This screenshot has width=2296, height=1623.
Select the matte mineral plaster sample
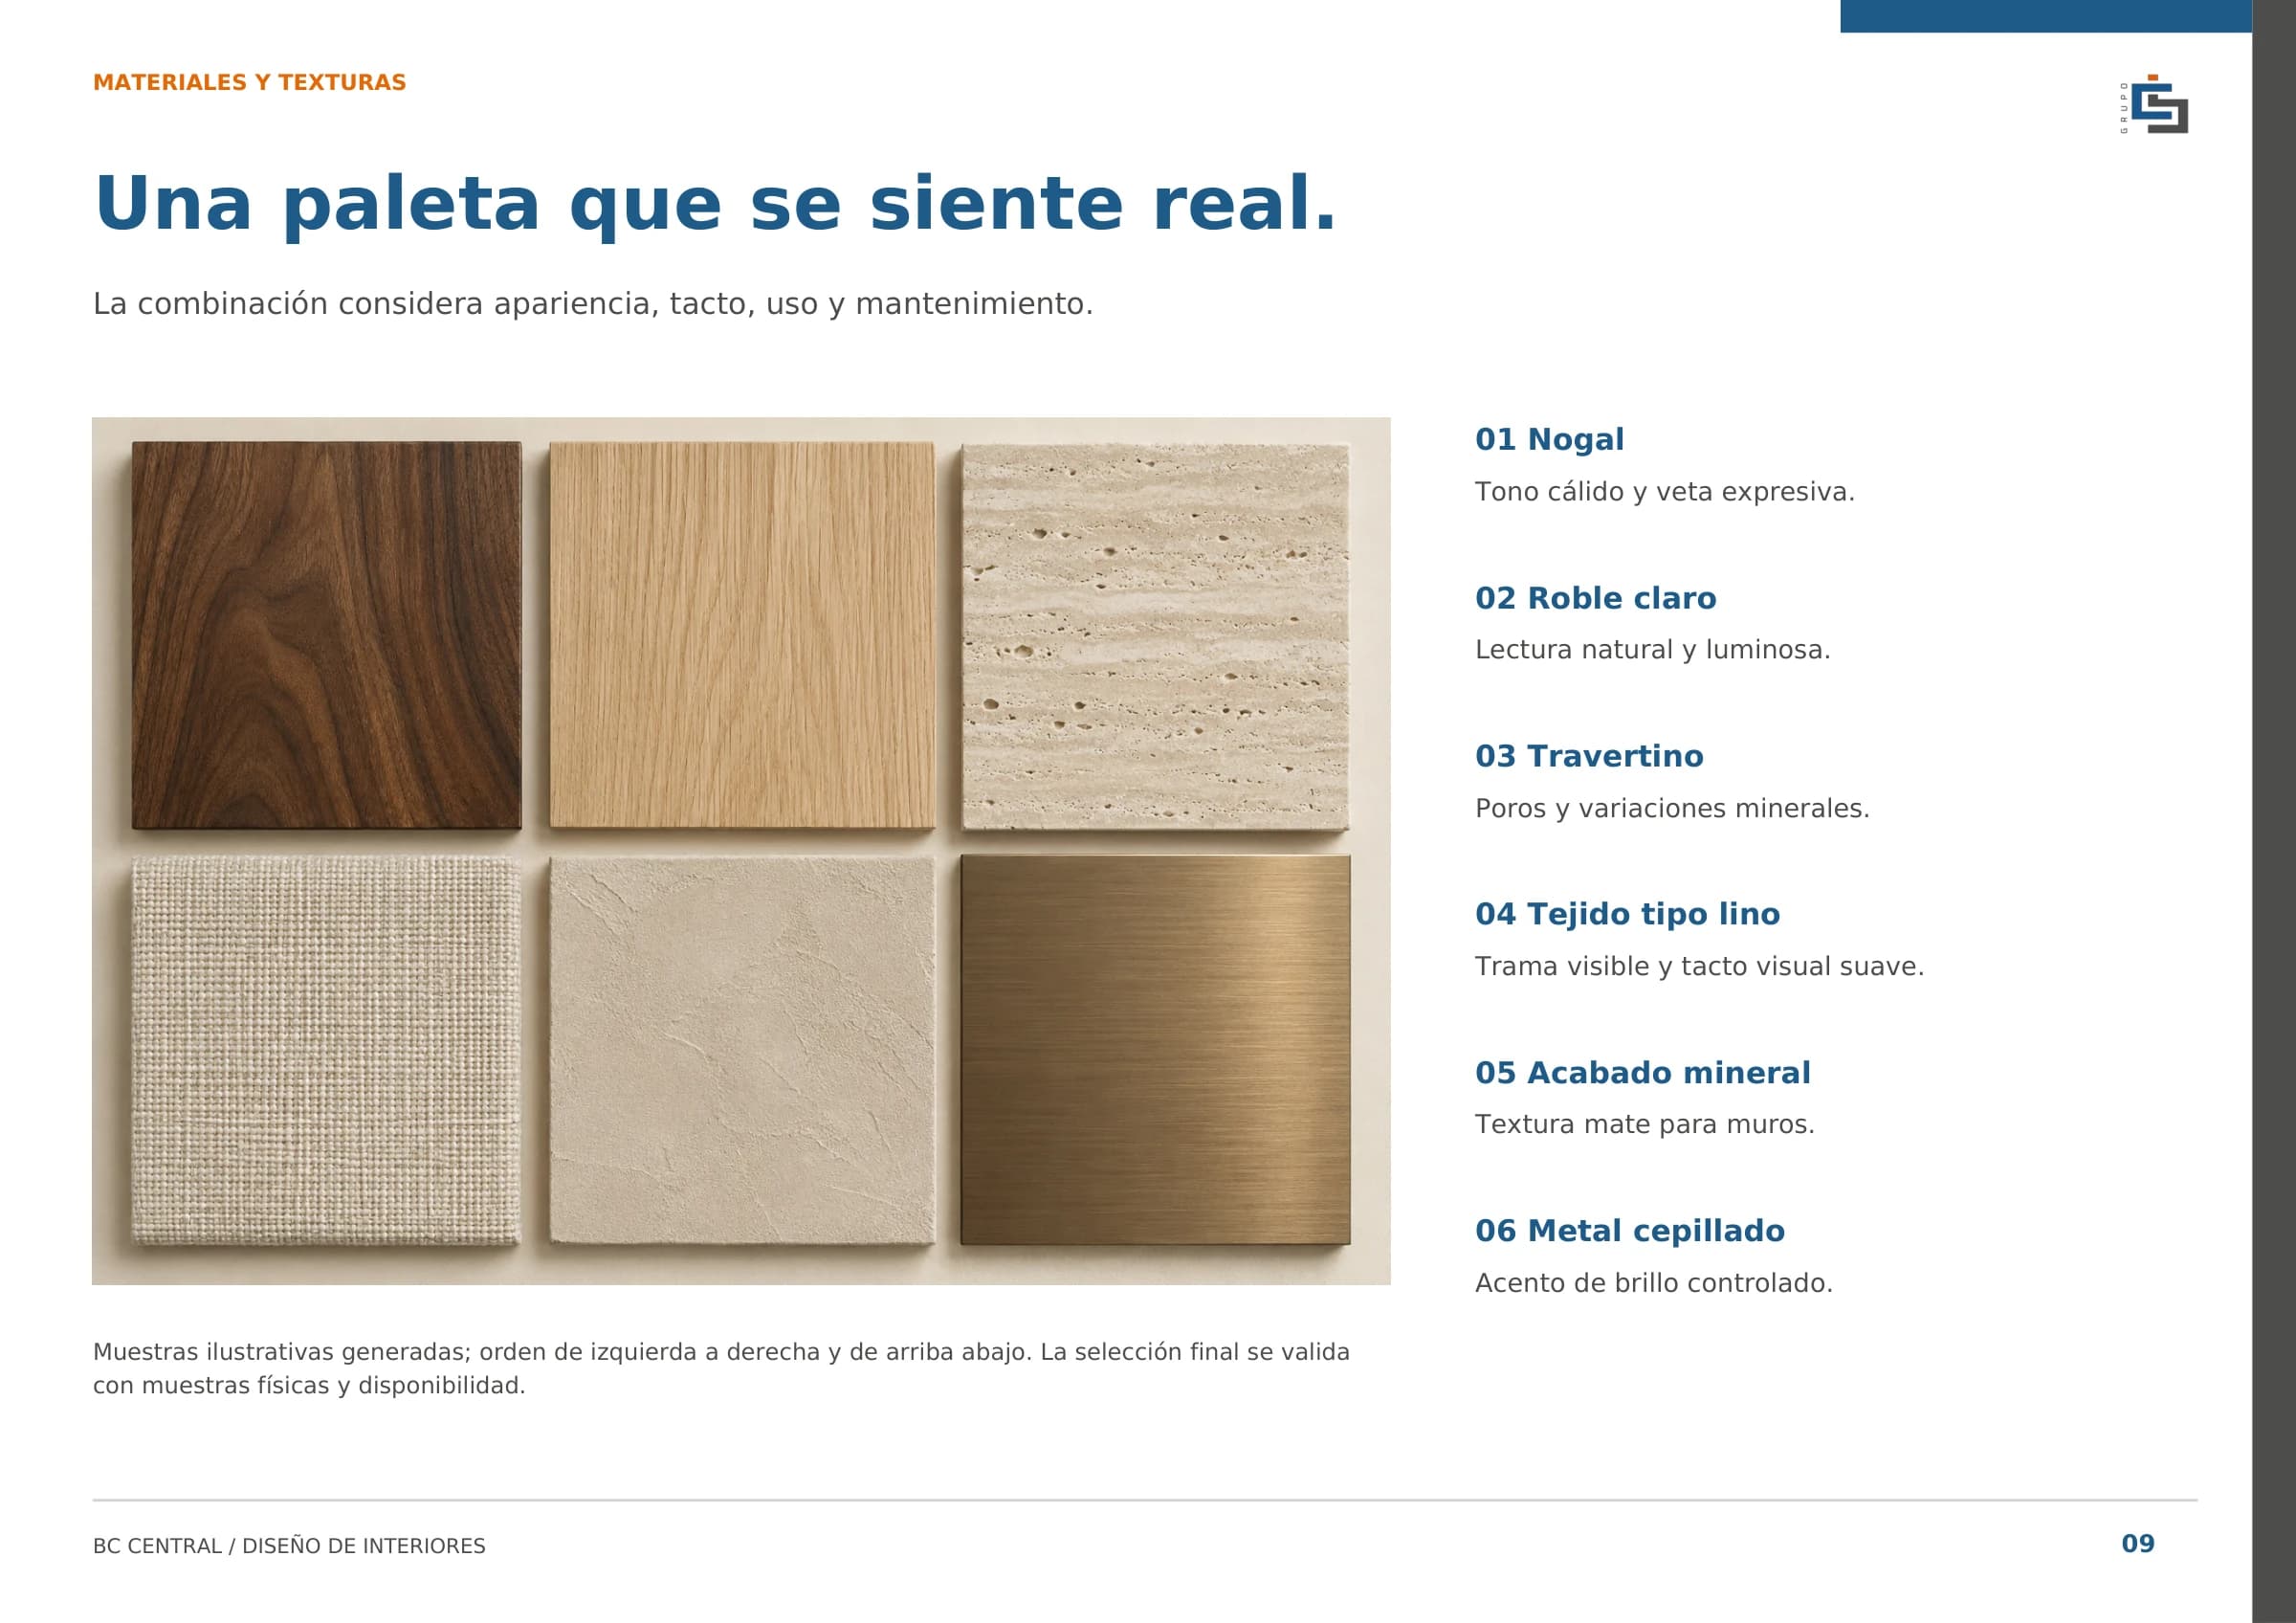pos(742,1051)
